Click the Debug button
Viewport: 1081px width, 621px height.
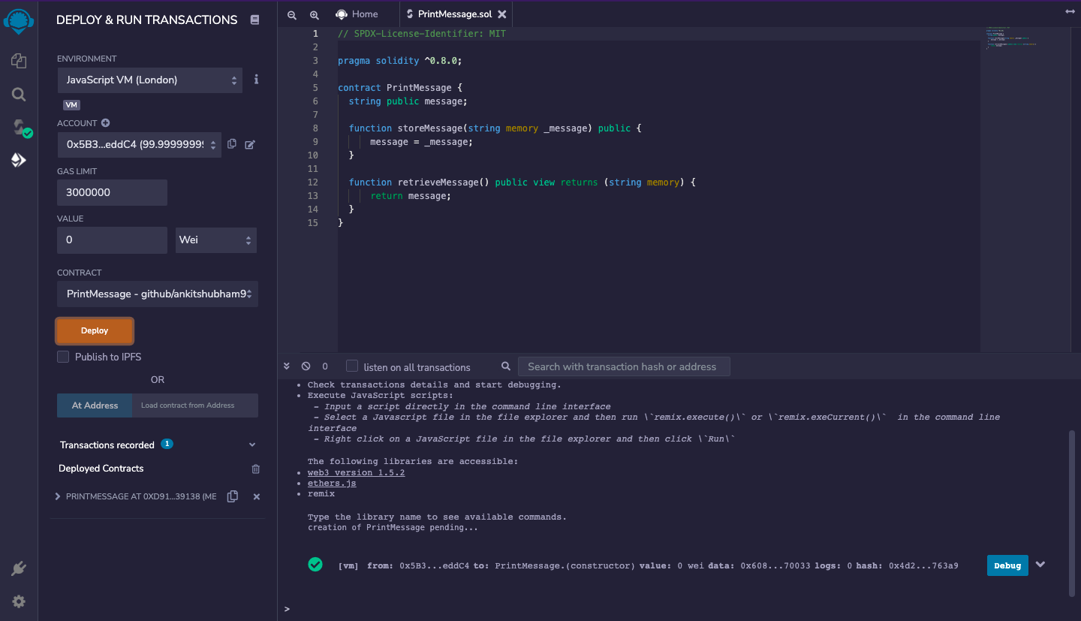tap(1007, 565)
